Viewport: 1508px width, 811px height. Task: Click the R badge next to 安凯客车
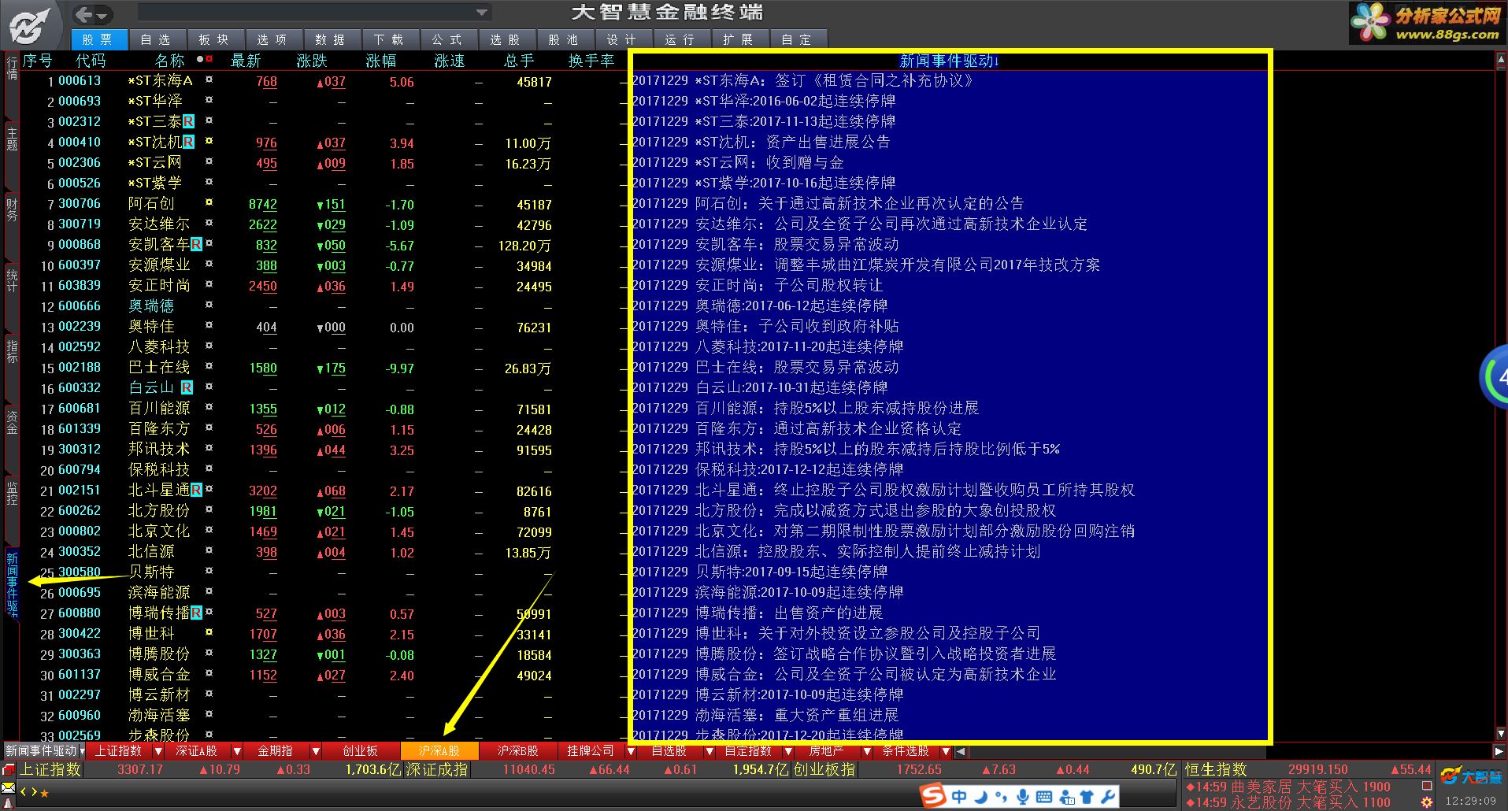tap(197, 244)
